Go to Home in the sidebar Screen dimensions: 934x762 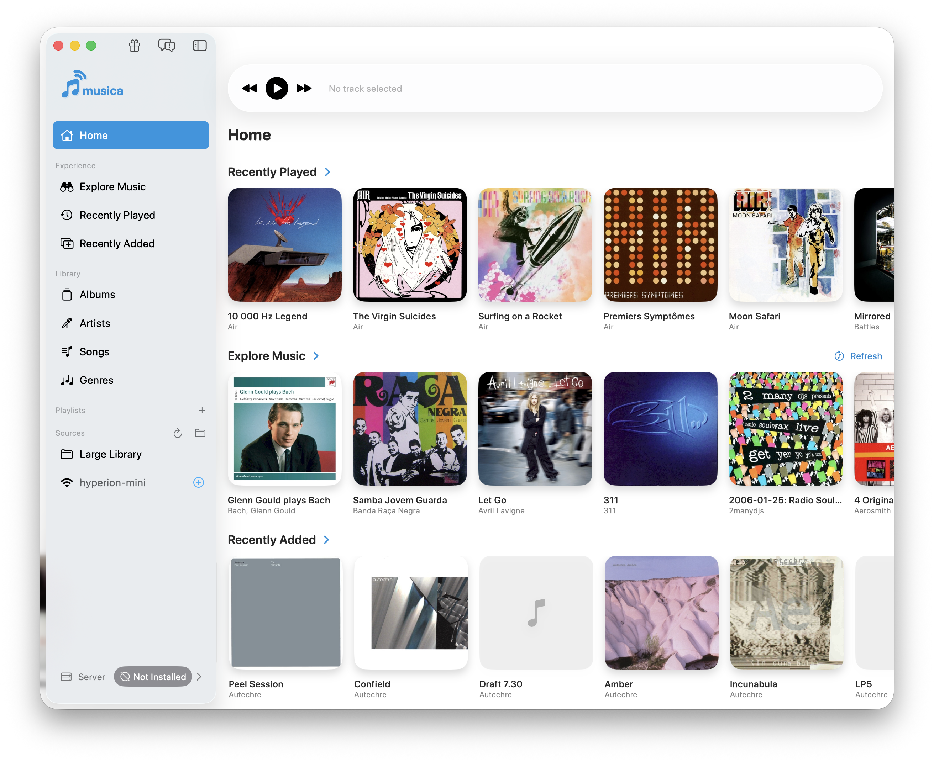pos(131,135)
